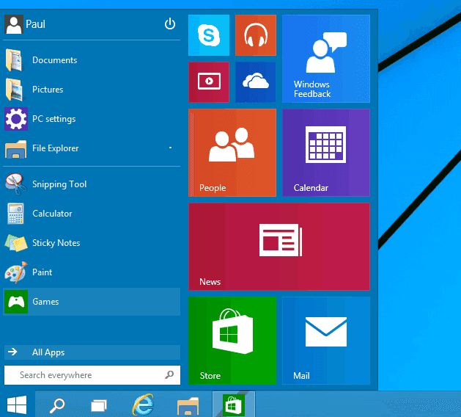Open the News tile
The width and height of the screenshot is (461, 417).
279,247
